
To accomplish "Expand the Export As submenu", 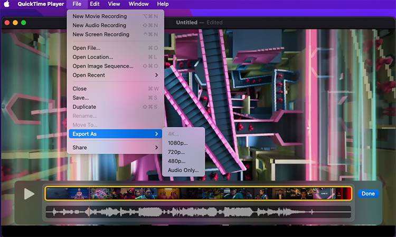I will 115,134.
